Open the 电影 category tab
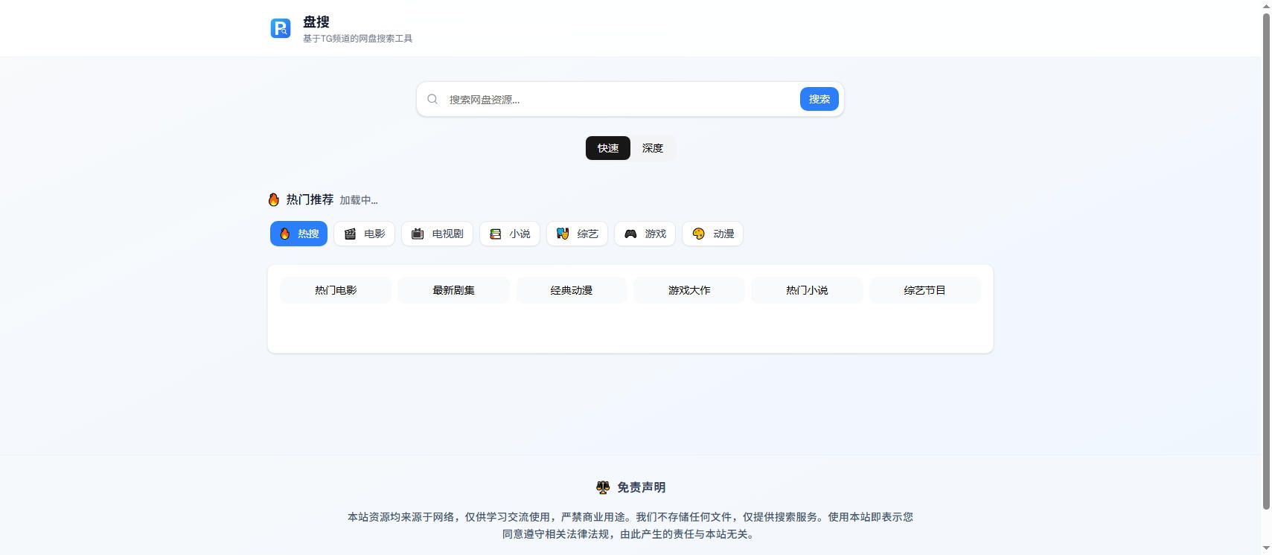The height and width of the screenshot is (555, 1272). coord(364,234)
